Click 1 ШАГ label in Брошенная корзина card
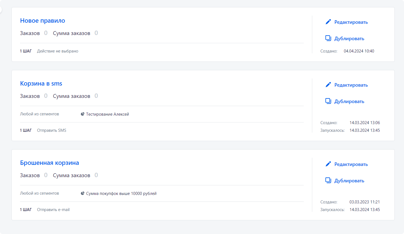404x234 pixels. (26, 210)
